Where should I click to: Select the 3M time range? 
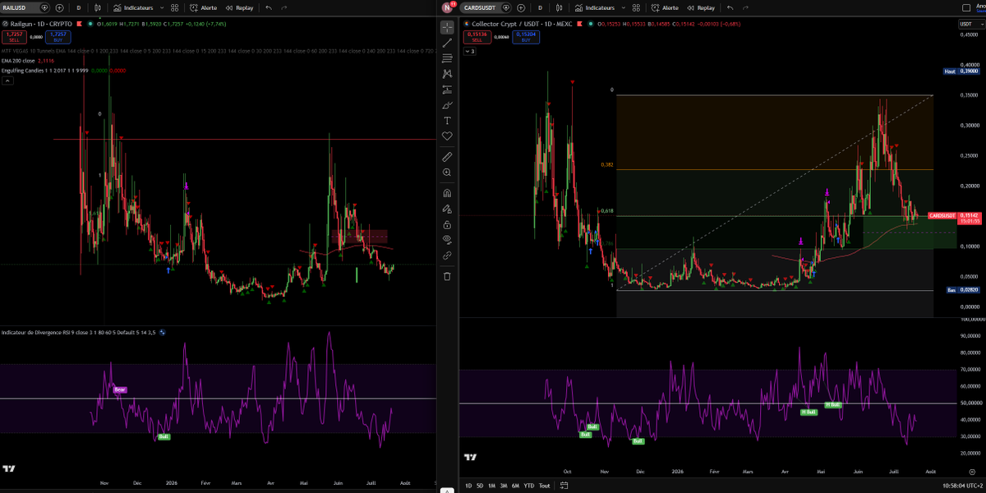(503, 486)
